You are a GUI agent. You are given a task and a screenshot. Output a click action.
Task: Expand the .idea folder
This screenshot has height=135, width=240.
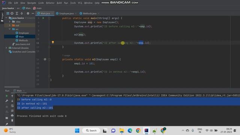coord(10,22)
